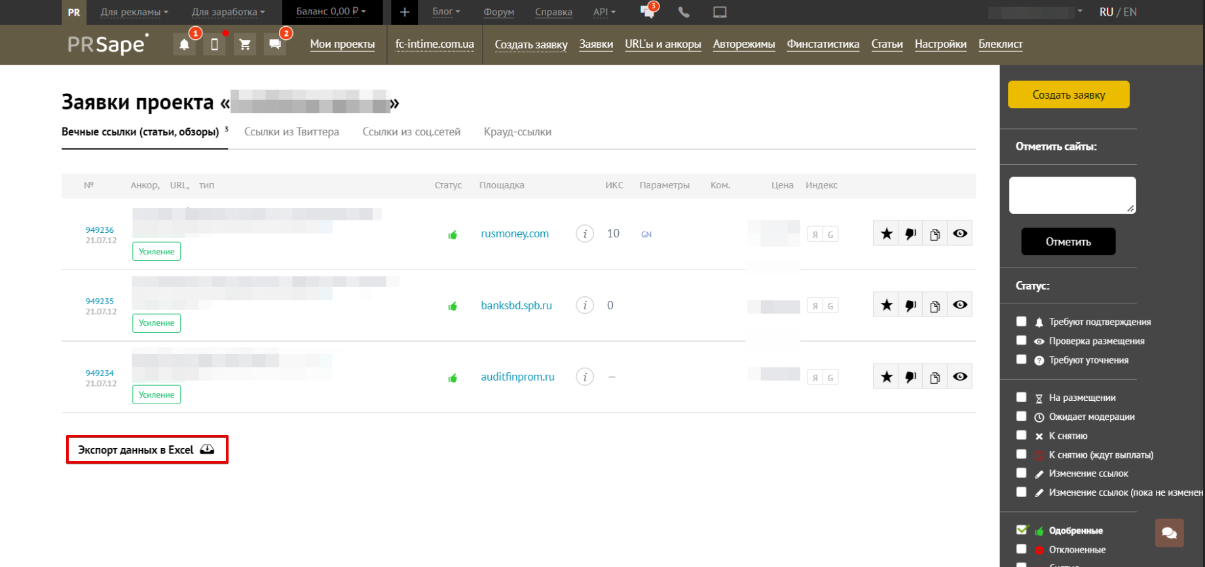Toggle eye icon for the rusmoney.com row
This screenshot has height=567, width=1205.
point(959,233)
